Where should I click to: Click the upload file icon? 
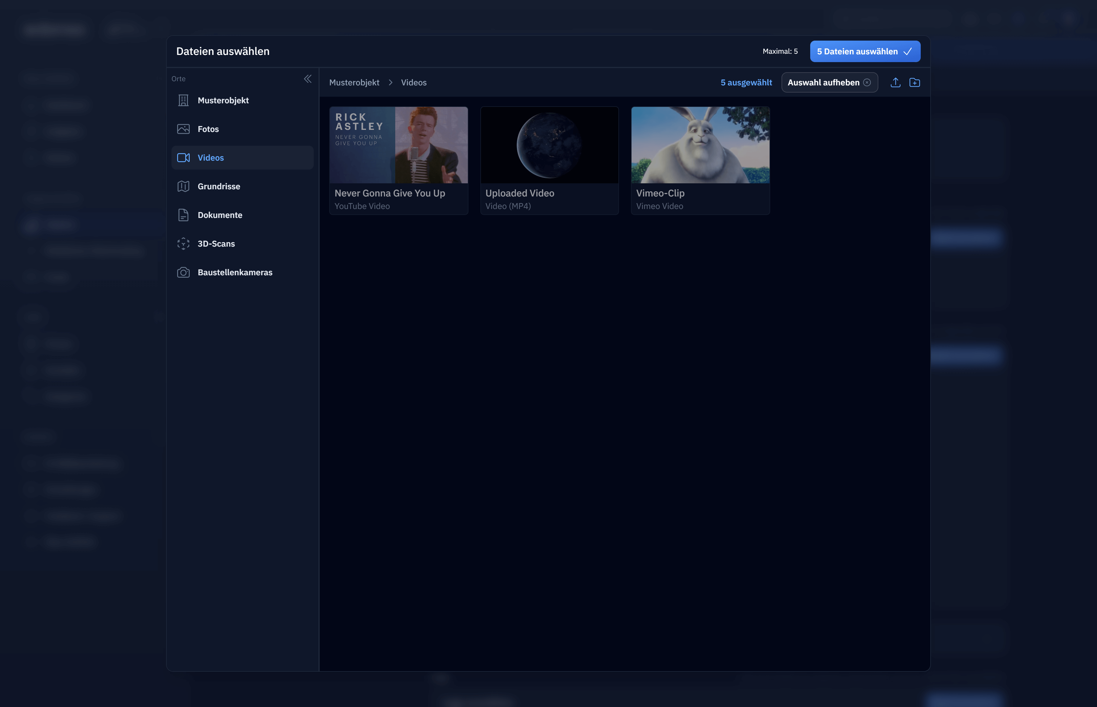click(895, 83)
